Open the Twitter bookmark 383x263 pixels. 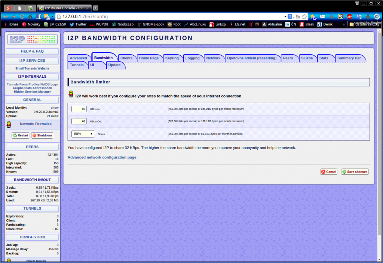click(x=78, y=24)
